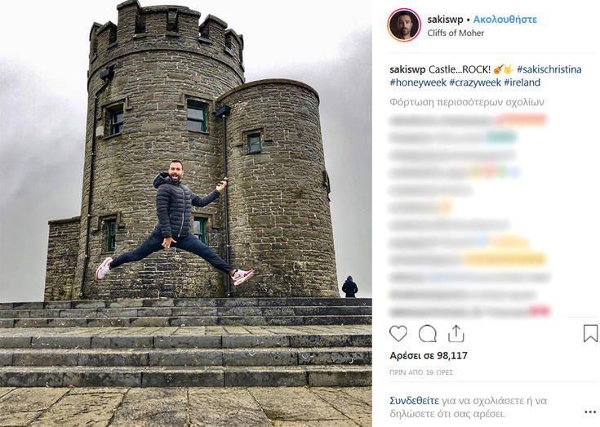Image resolution: width=600 pixels, height=427 pixels.
Task: Open the #sakischristina hashtag
Action: point(549,69)
